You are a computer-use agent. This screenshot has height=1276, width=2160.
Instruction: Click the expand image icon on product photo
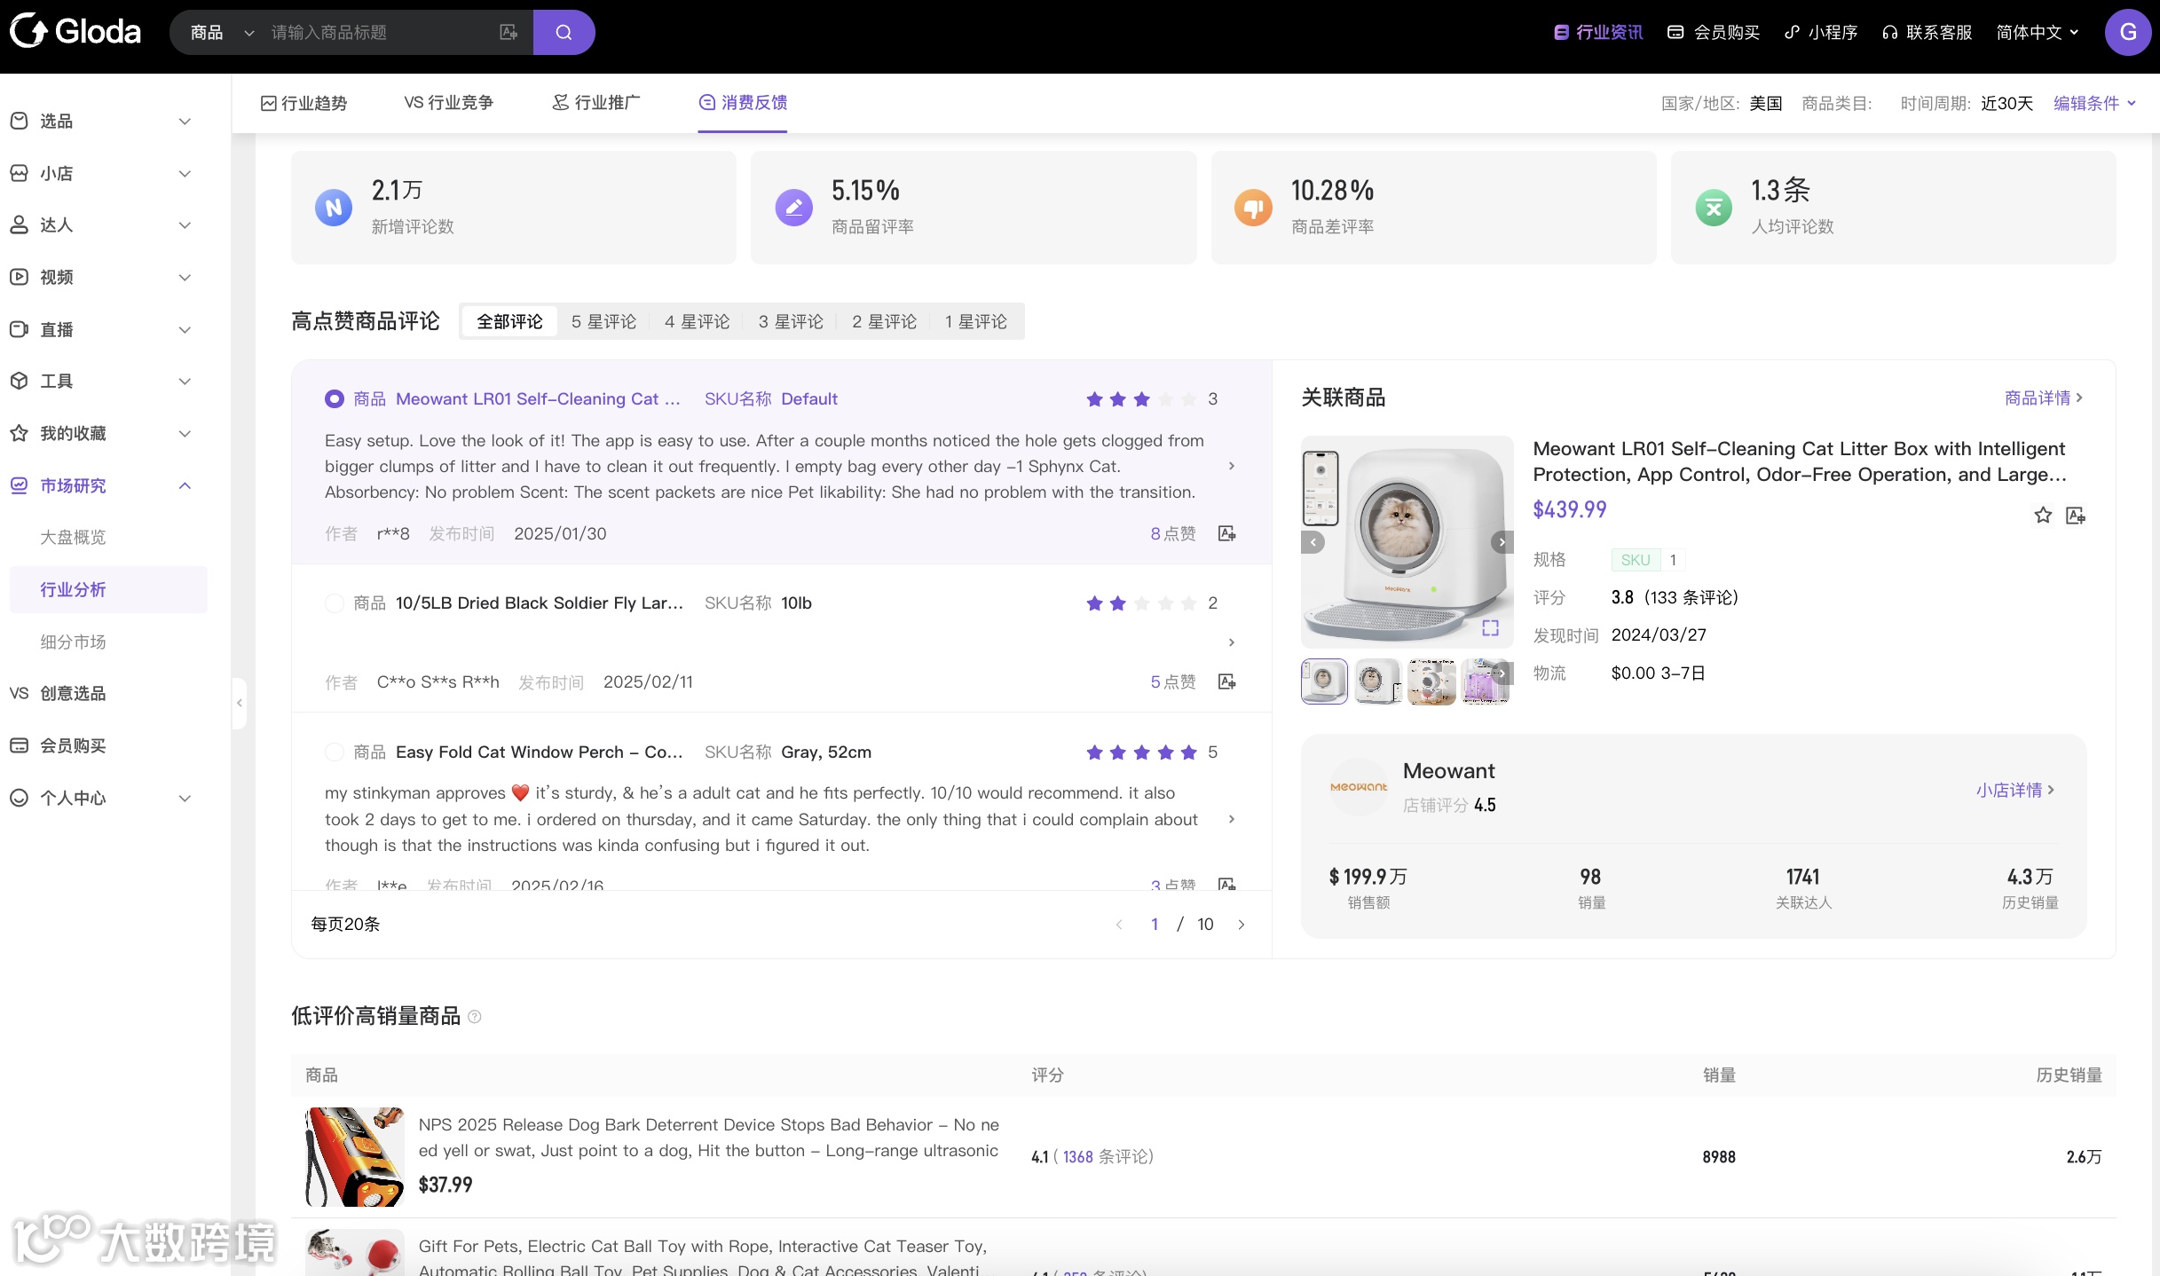point(1490,627)
